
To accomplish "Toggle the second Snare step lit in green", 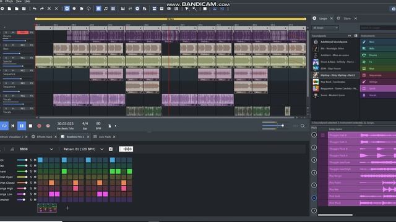I will pos(113,171).
